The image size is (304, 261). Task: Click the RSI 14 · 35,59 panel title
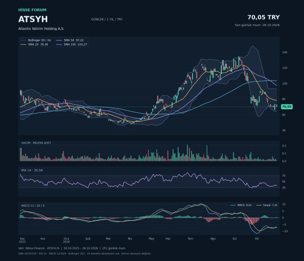pyautogui.click(x=32, y=170)
